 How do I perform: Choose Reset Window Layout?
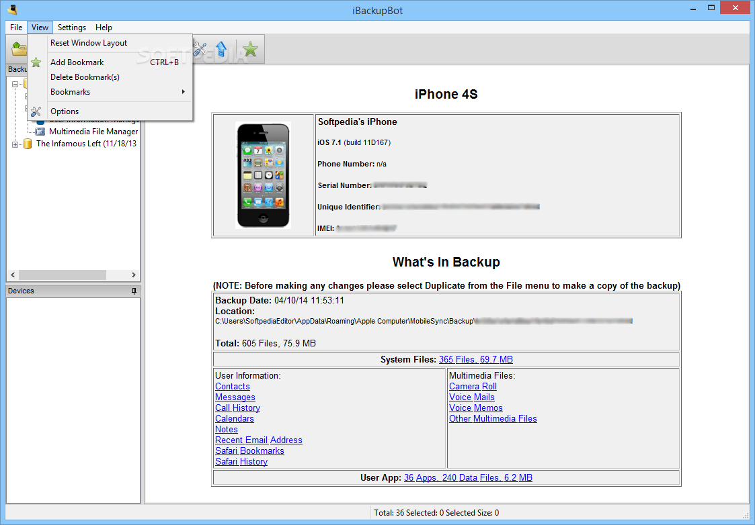click(110, 43)
